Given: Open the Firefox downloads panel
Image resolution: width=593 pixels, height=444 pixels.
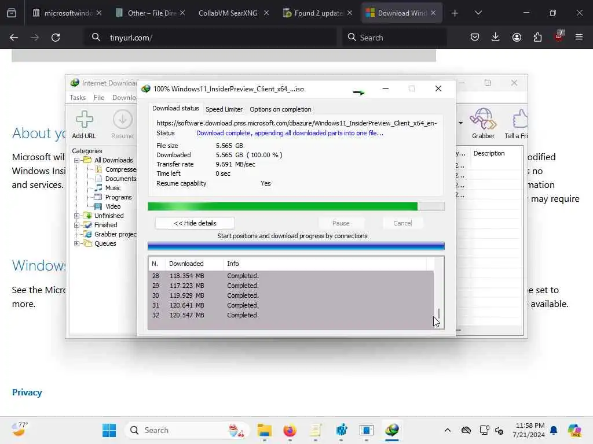Looking at the screenshot, I should [496, 37].
